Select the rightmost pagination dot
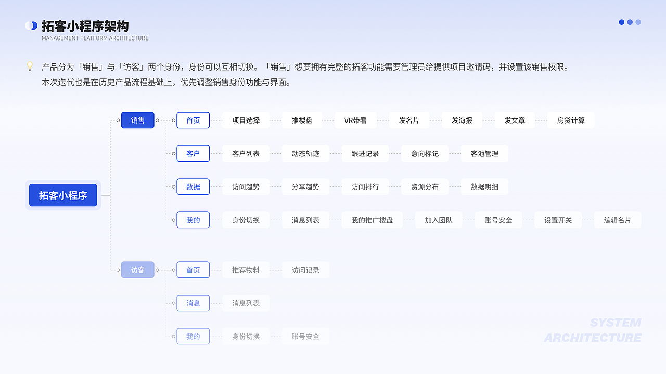Screen dimensions: 666x374 tap(638, 22)
